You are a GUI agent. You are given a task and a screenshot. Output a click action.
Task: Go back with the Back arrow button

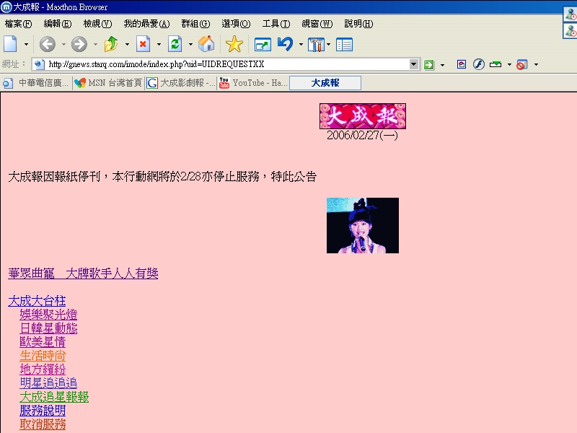point(48,44)
